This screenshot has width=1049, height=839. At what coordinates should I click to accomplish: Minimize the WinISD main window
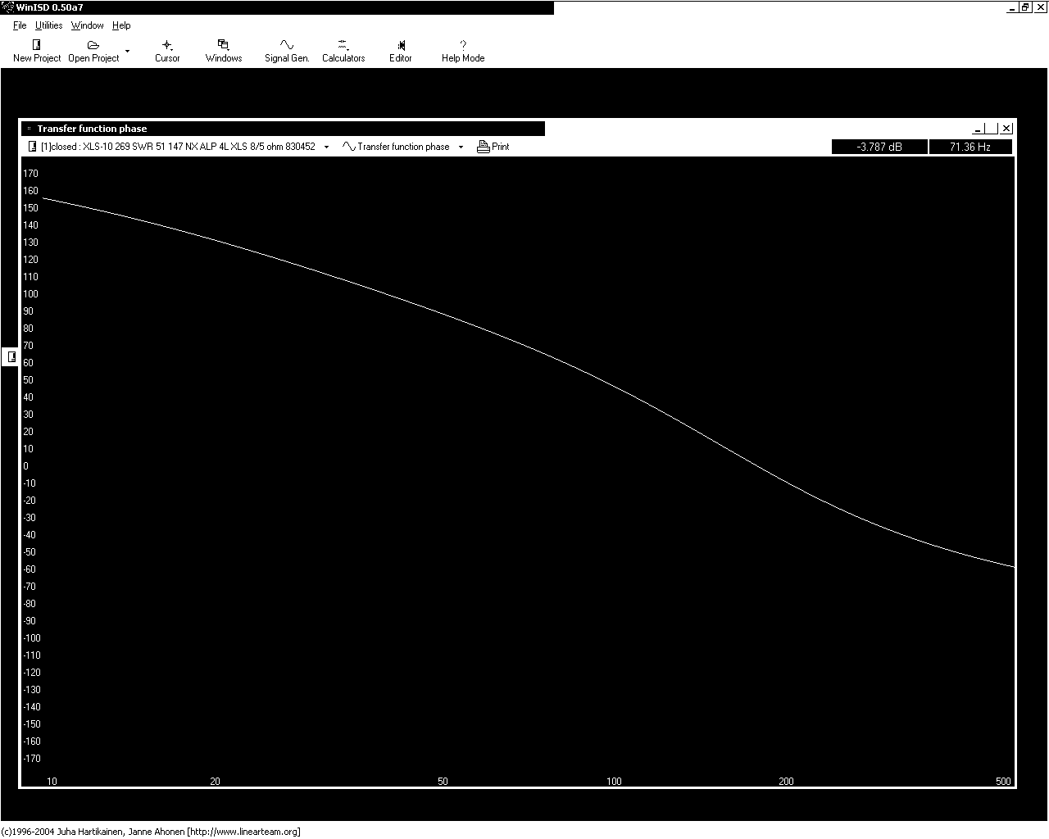1012,7
